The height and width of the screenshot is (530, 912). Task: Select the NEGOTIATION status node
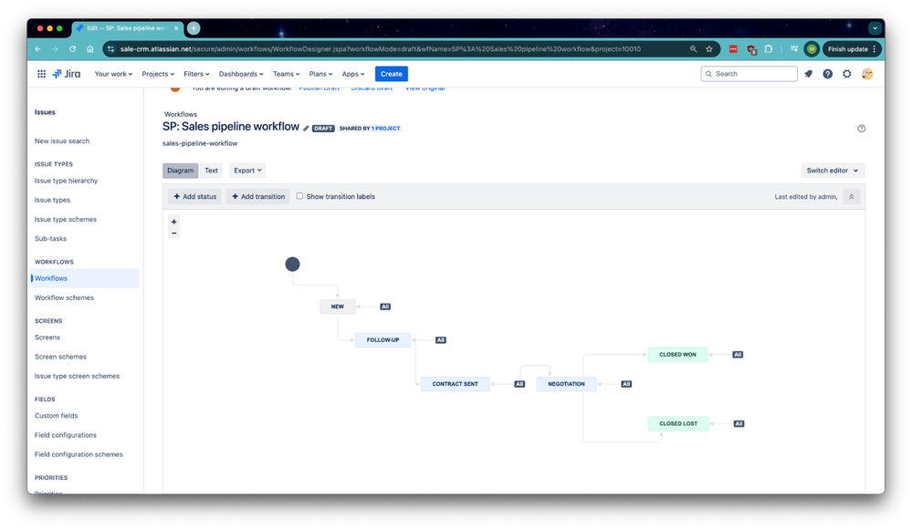[x=567, y=384]
